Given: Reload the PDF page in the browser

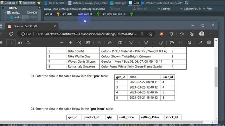Looking at the screenshot, I should [11, 34].
